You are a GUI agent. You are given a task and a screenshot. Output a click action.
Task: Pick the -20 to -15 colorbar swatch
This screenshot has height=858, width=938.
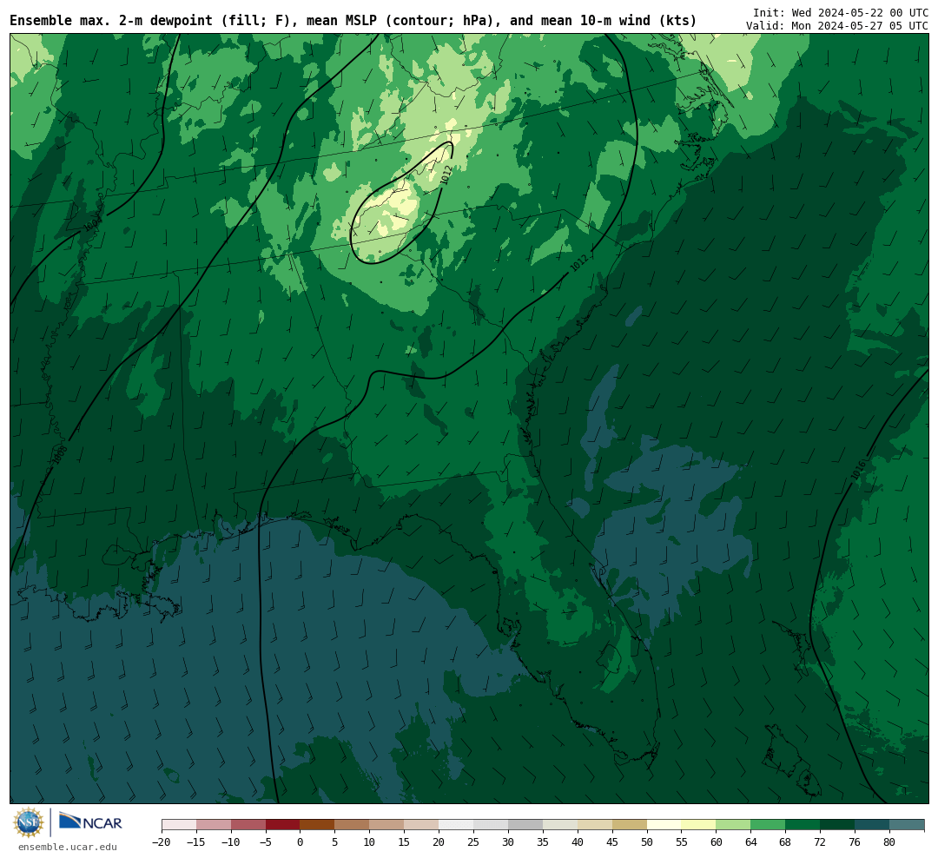[179, 825]
